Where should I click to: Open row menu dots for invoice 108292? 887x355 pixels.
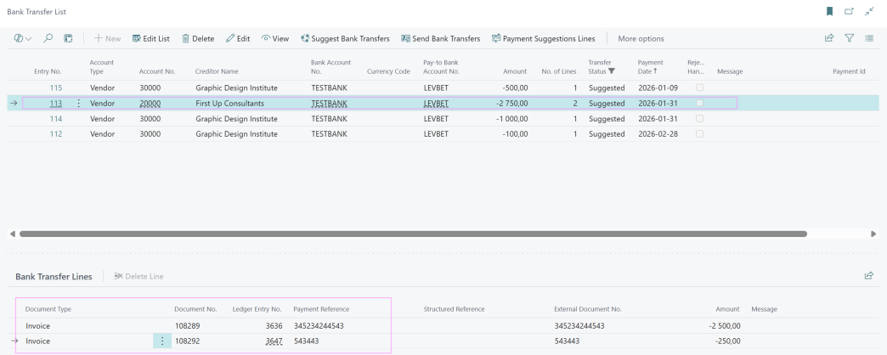162,341
